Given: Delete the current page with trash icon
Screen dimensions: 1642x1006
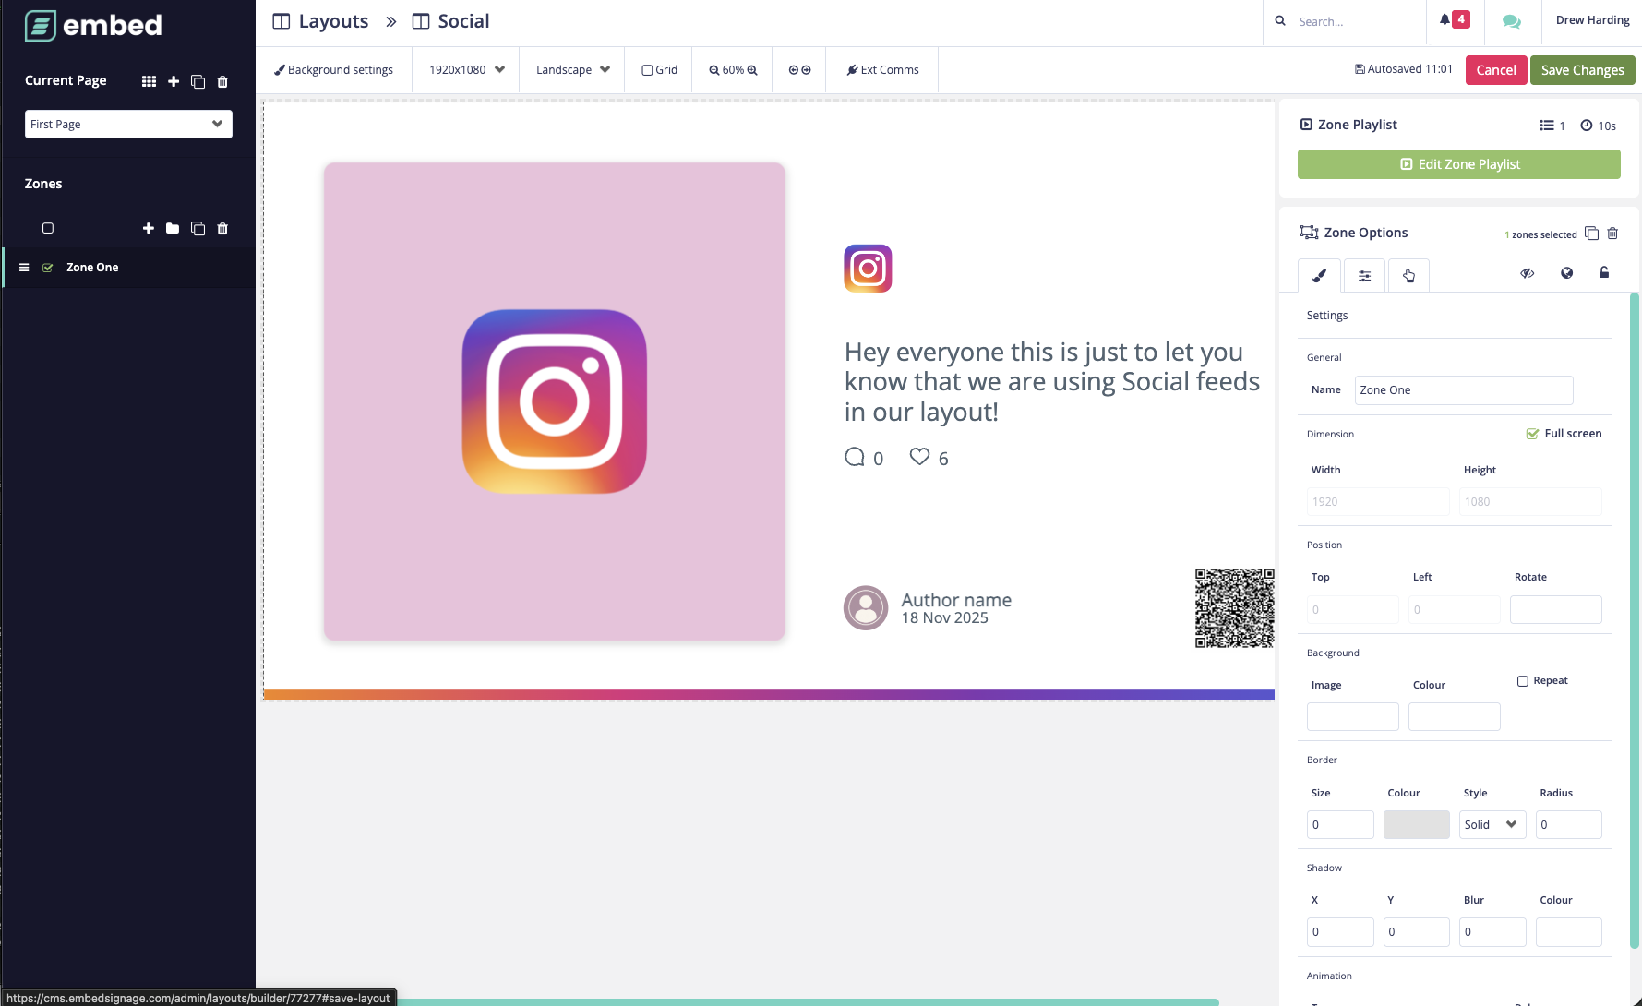Looking at the screenshot, I should 222,81.
